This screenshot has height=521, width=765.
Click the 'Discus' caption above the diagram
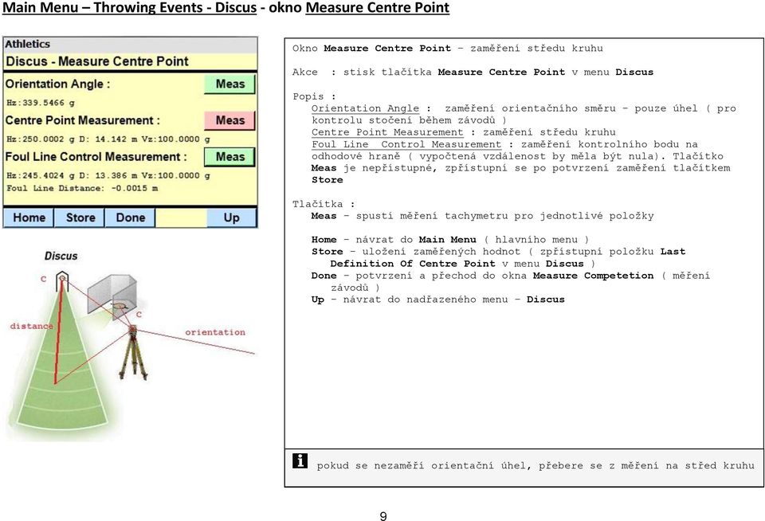[61, 256]
